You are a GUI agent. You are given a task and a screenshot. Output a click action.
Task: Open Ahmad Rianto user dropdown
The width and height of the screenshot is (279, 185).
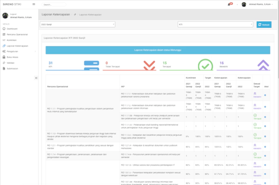tap(261, 4)
